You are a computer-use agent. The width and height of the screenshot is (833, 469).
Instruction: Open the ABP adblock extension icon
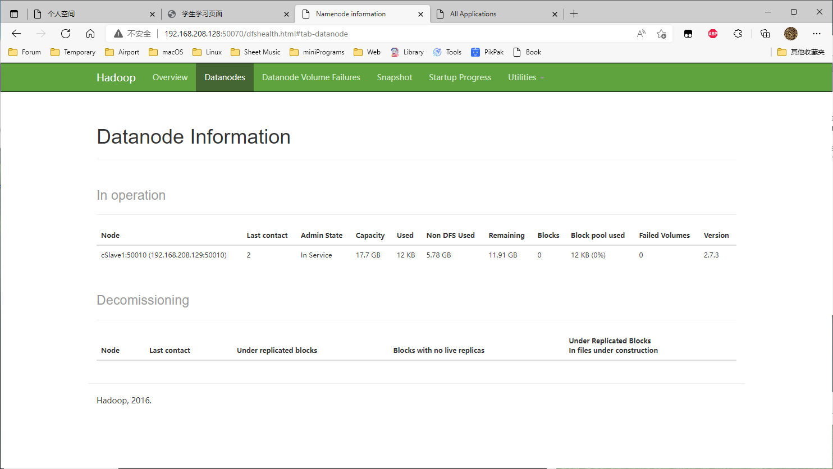pos(713,34)
